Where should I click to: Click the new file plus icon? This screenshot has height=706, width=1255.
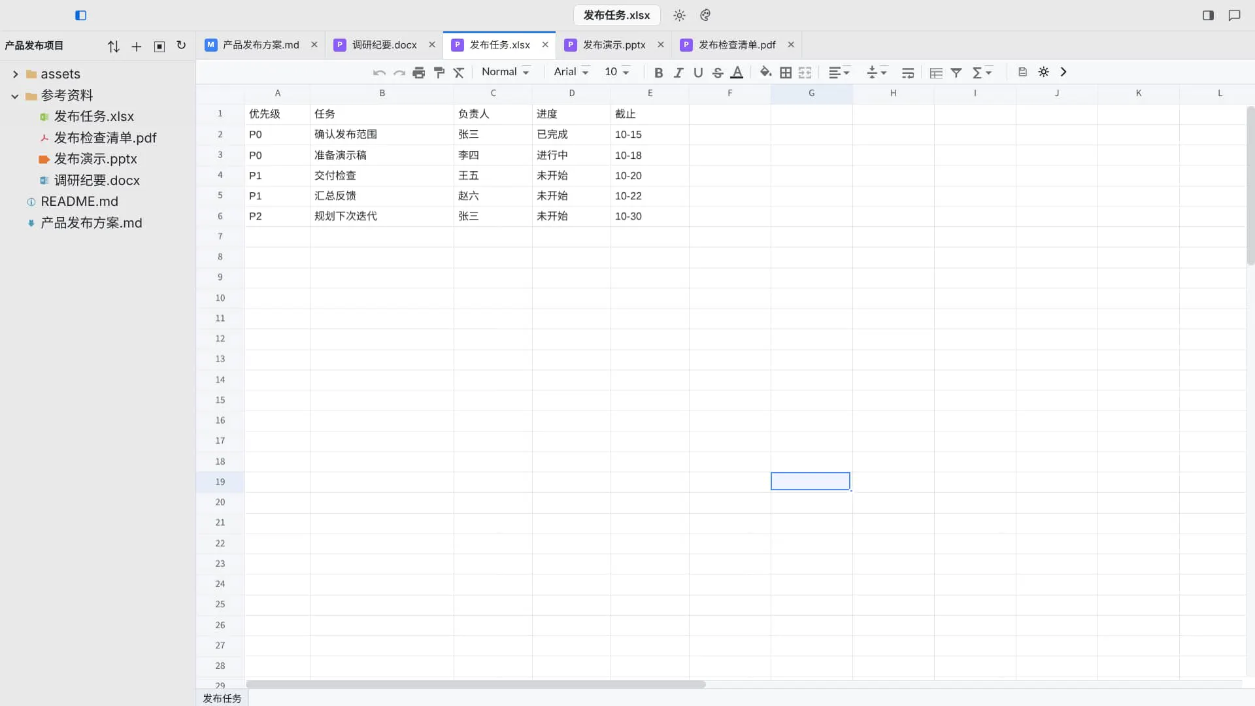[137, 46]
